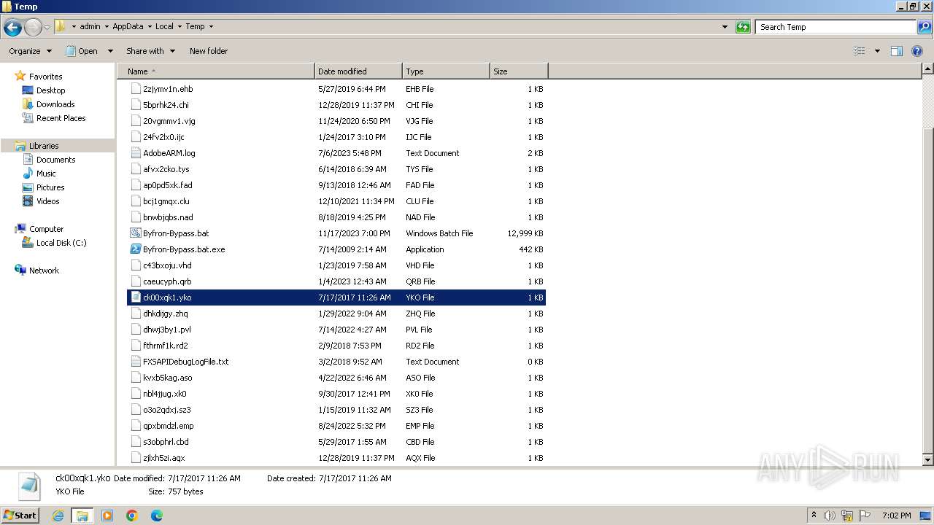The height and width of the screenshot is (525, 934).
Task: Open Google Chrome from the taskbar
Action: [x=132, y=516]
